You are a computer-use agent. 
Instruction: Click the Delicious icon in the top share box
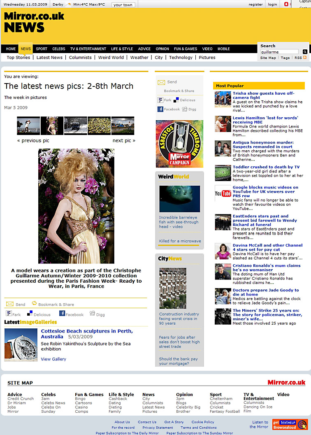tap(176, 100)
